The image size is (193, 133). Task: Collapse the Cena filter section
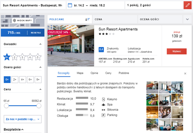[x=40, y=89]
